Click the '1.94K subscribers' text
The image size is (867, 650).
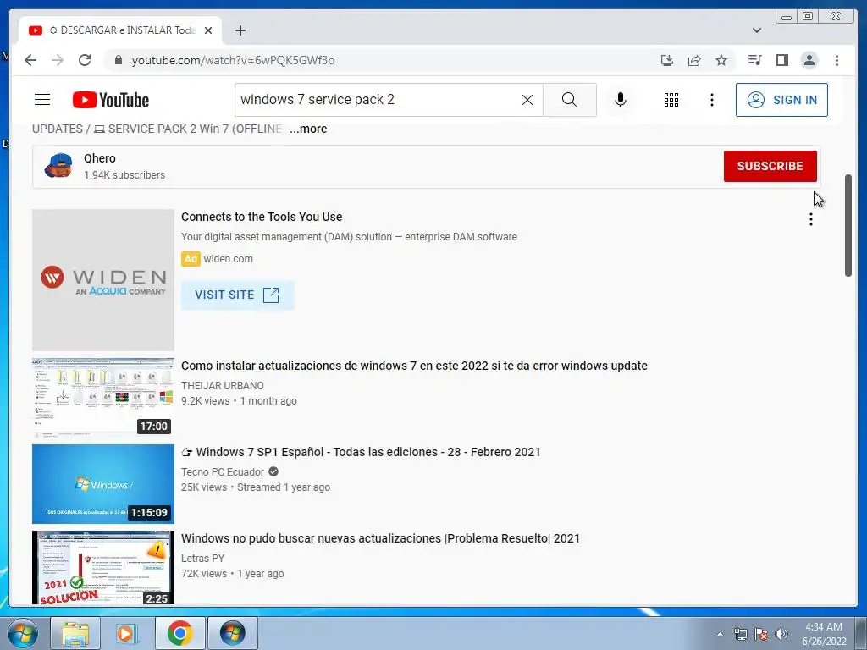[x=124, y=174]
